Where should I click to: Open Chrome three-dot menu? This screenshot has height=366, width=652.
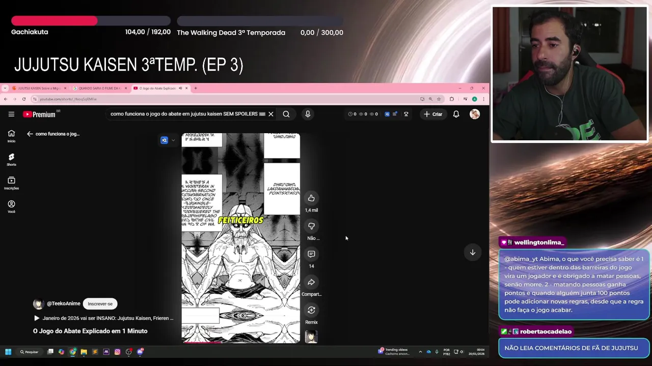pyautogui.click(x=483, y=99)
